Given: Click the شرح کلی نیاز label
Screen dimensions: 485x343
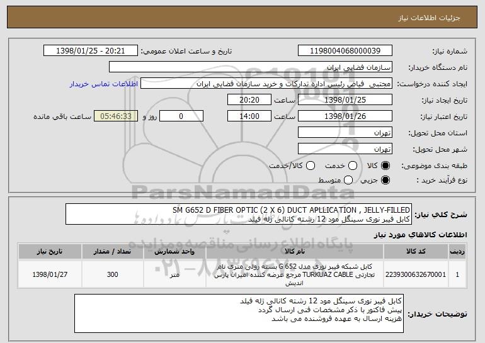Looking at the screenshot, I should [441, 214].
